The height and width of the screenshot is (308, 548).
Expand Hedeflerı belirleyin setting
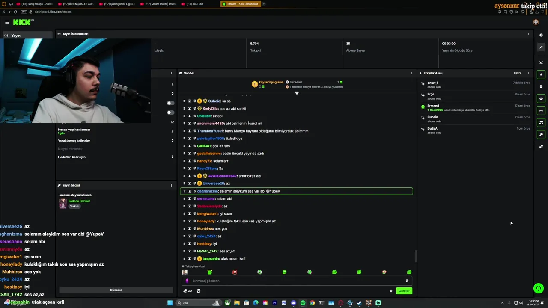(x=173, y=157)
